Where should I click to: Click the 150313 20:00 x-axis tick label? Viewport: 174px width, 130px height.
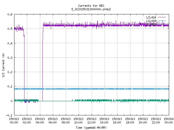pyautogui.click(x=143, y=121)
